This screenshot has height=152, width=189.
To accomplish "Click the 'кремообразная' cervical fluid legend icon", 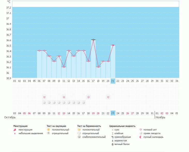I will point(112,137).
